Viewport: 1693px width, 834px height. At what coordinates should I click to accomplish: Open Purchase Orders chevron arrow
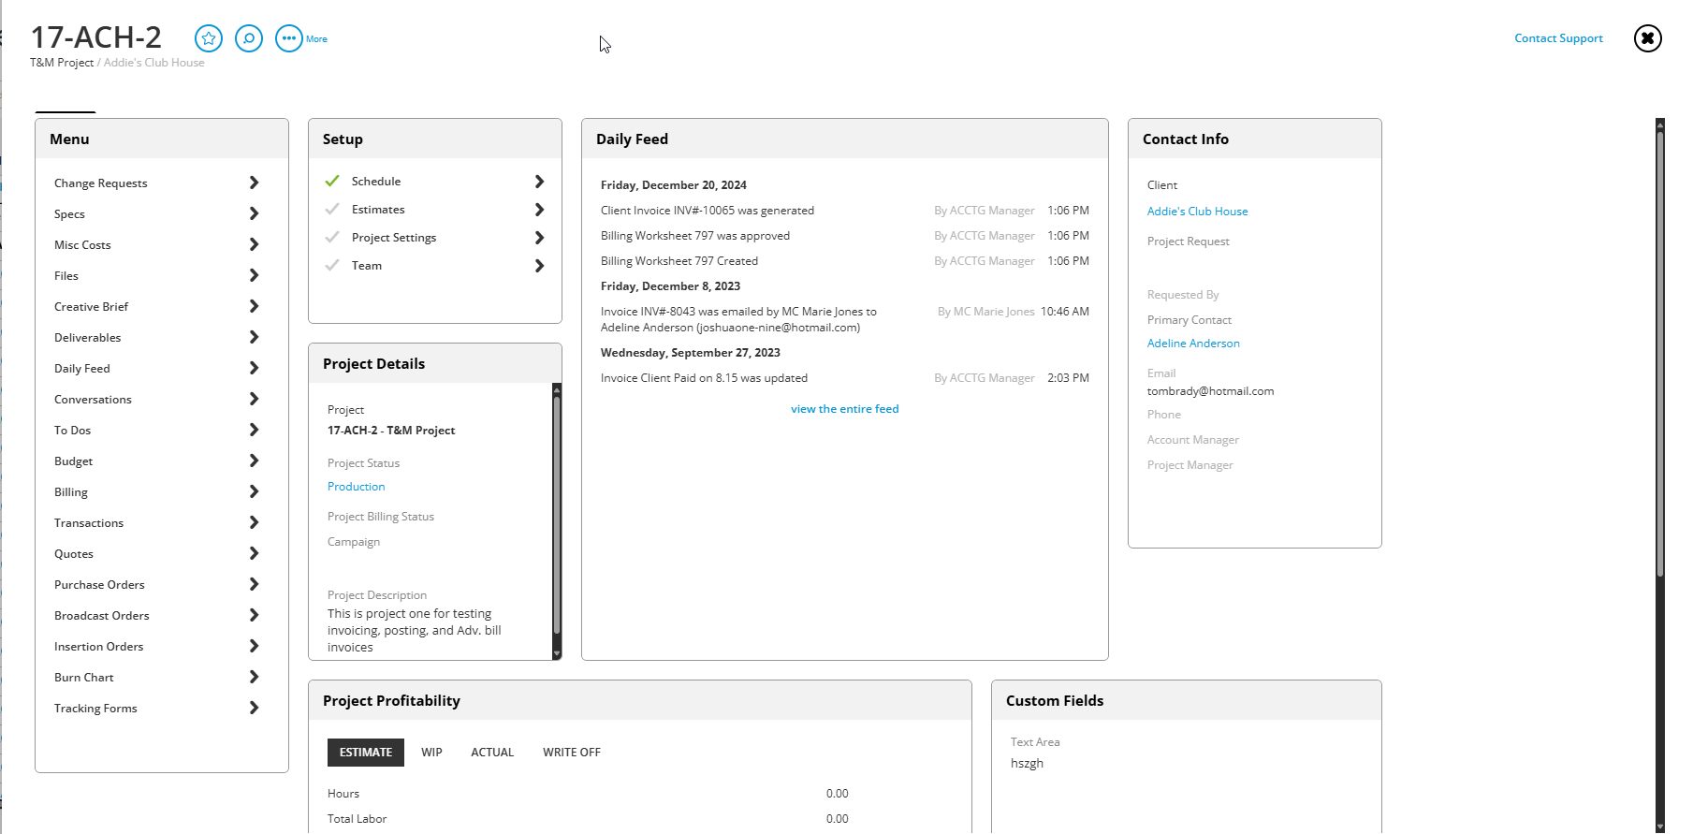click(254, 584)
